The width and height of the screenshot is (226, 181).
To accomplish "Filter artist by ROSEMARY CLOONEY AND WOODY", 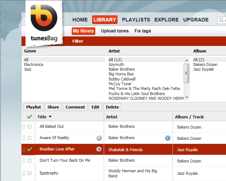I will (146, 98).
